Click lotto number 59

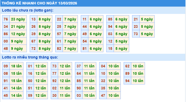pyautogui.click(x=30, y=95)
